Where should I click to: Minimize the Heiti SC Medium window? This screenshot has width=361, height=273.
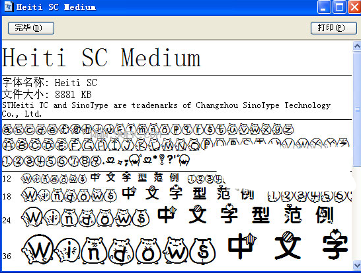(x=324, y=7)
